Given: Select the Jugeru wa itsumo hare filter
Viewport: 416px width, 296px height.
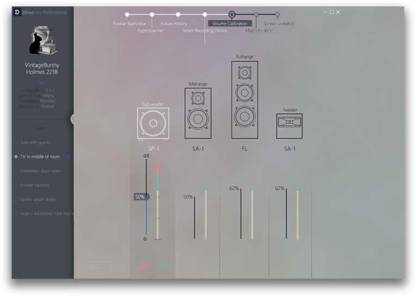Looking at the screenshot, I should pyautogui.click(x=44, y=213).
